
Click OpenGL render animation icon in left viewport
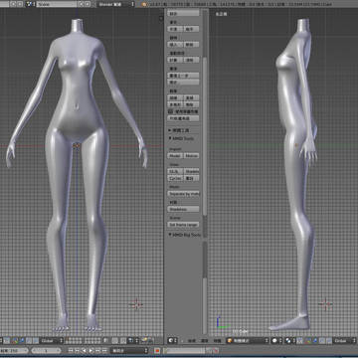151,340
